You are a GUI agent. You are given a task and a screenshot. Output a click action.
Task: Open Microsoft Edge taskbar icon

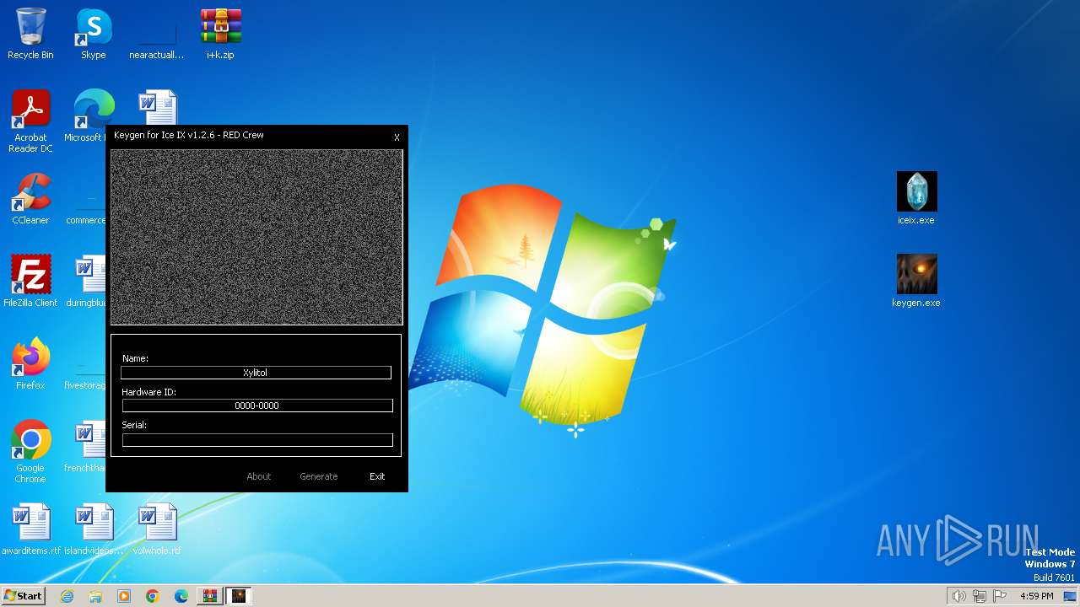[181, 596]
